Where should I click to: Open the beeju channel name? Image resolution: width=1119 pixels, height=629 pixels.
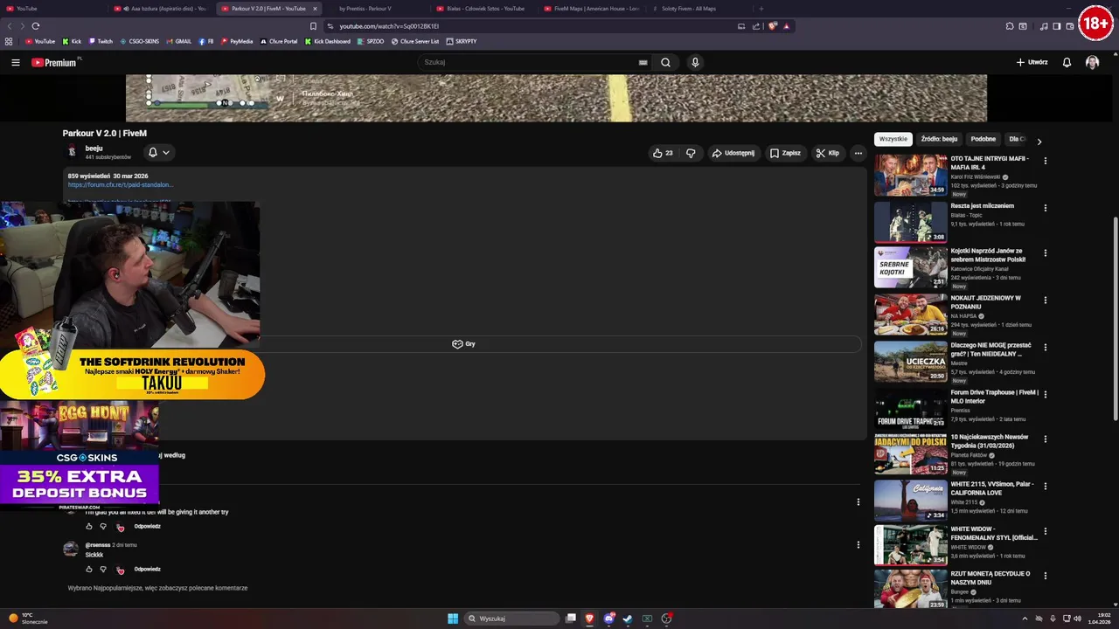pos(94,149)
